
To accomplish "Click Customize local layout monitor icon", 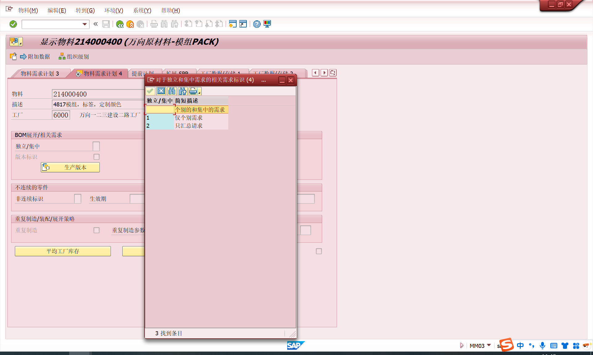I will click(x=267, y=24).
